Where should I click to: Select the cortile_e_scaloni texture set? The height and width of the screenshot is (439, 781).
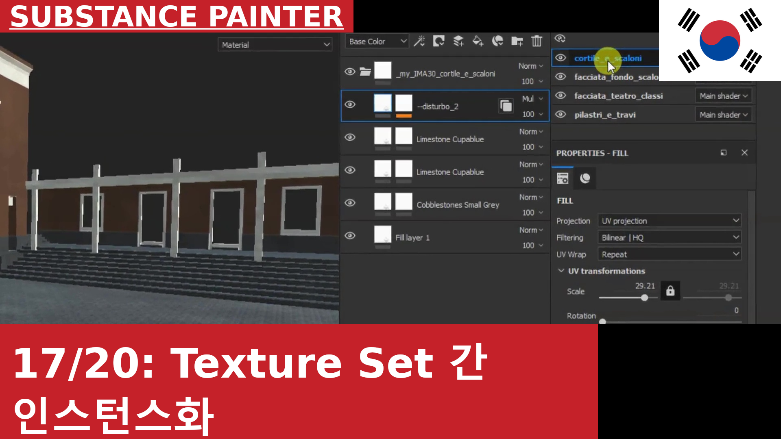click(608, 58)
